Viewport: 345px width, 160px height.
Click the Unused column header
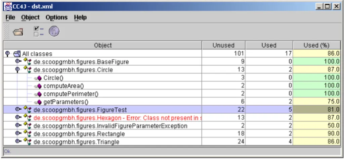point(223,45)
